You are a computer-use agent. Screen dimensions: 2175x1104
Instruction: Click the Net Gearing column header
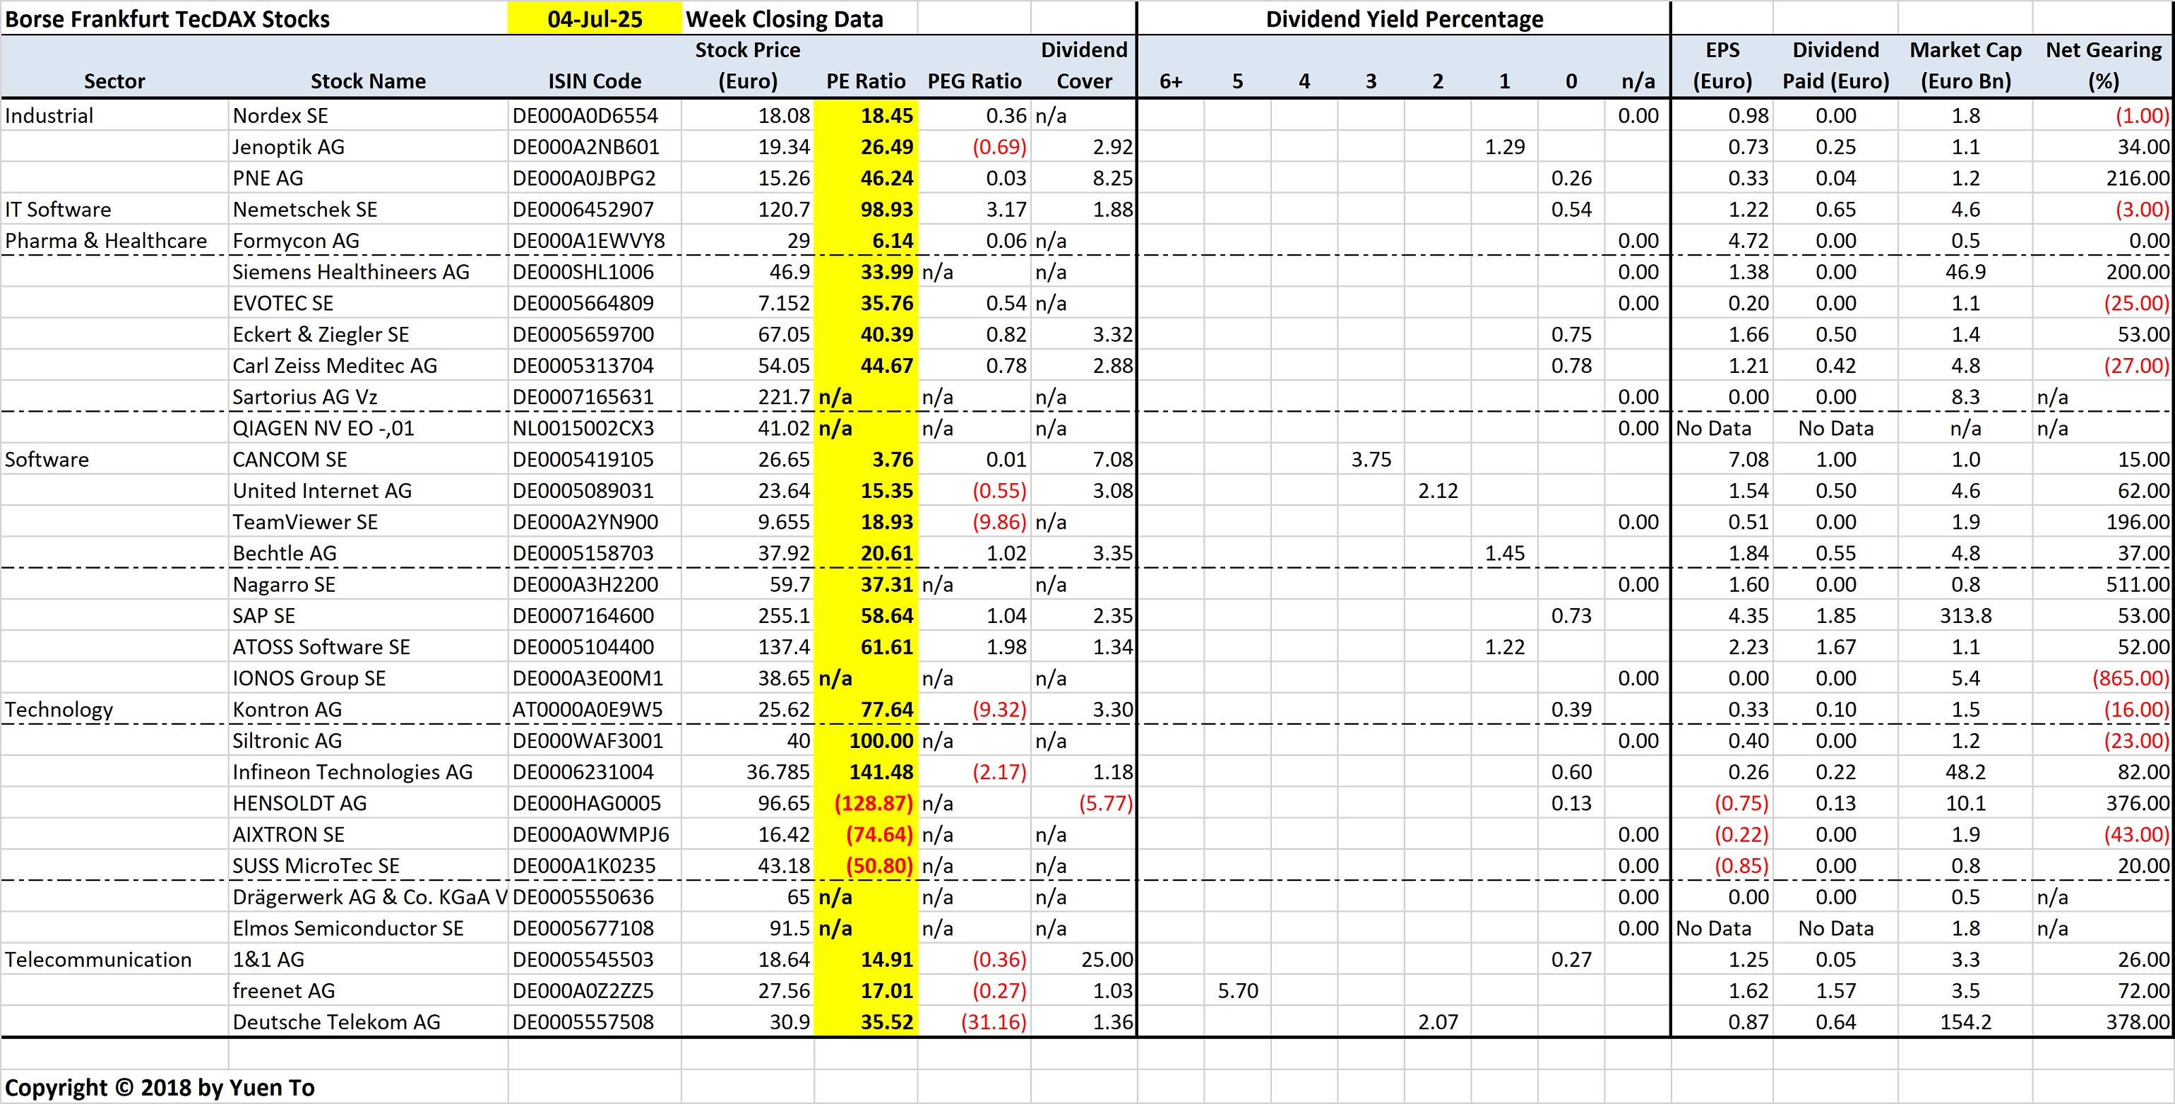pos(2103,65)
